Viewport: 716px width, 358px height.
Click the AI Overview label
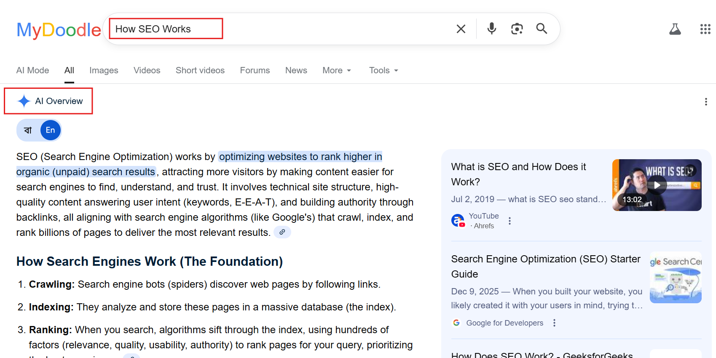point(59,101)
